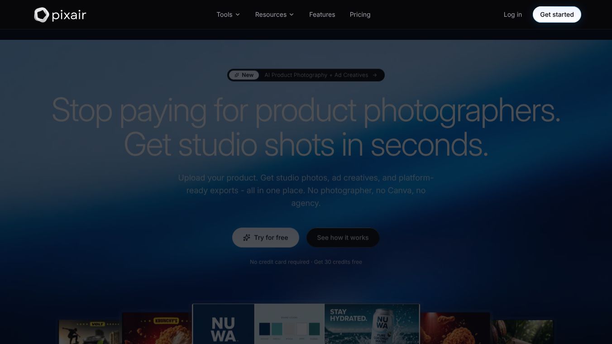Image resolution: width=612 pixels, height=344 pixels.
Task: Open the Features page
Action: tap(322, 14)
